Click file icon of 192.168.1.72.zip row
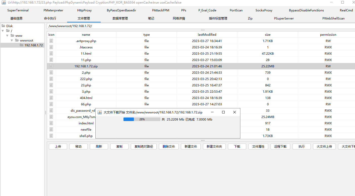Viewport: 355px width, 196px height. [x=51, y=66]
